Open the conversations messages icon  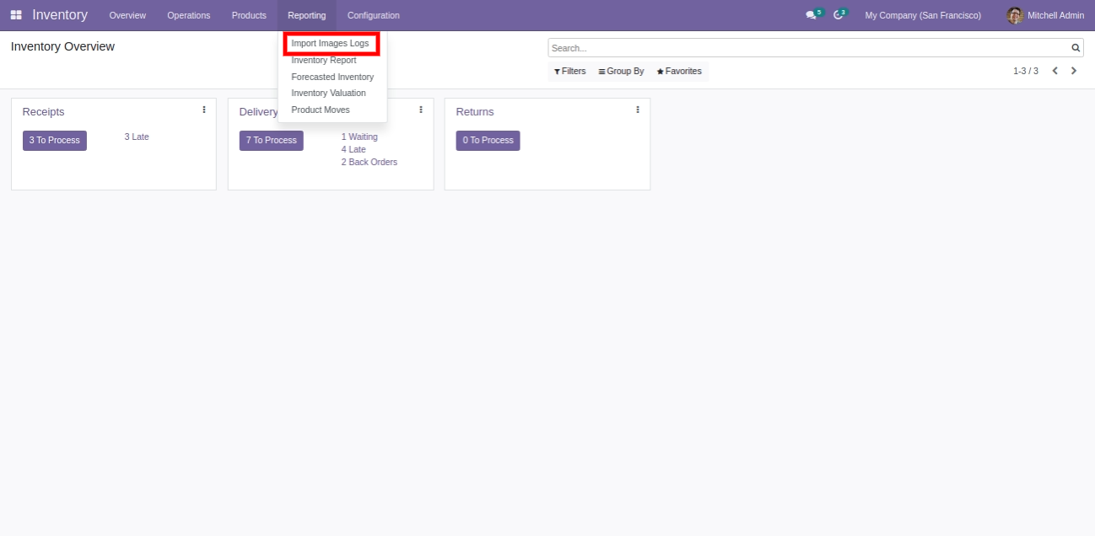point(811,15)
